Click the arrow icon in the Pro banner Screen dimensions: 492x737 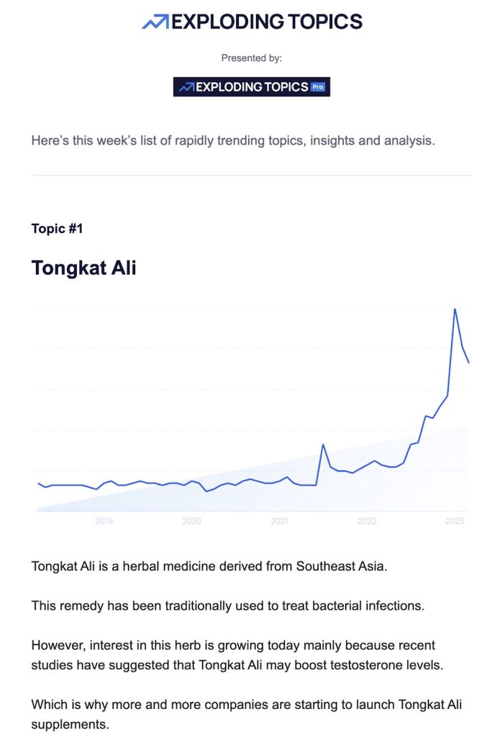186,87
